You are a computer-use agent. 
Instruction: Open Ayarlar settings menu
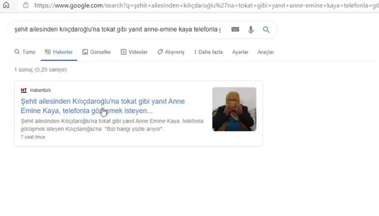click(240, 52)
